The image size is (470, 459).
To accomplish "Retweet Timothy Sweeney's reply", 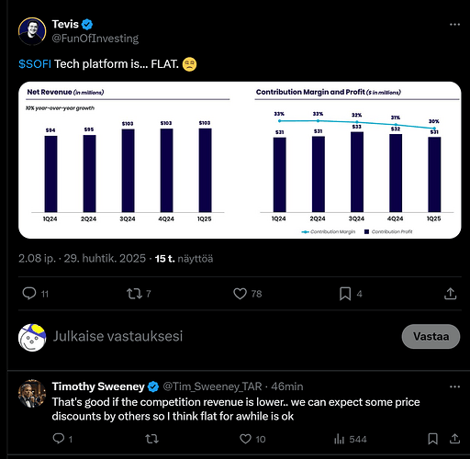I will click(151, 439).
